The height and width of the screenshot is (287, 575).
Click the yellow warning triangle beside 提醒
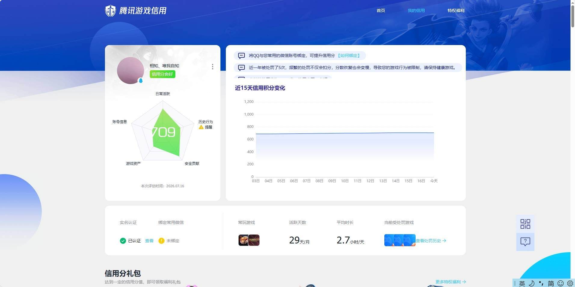point(201,127)
